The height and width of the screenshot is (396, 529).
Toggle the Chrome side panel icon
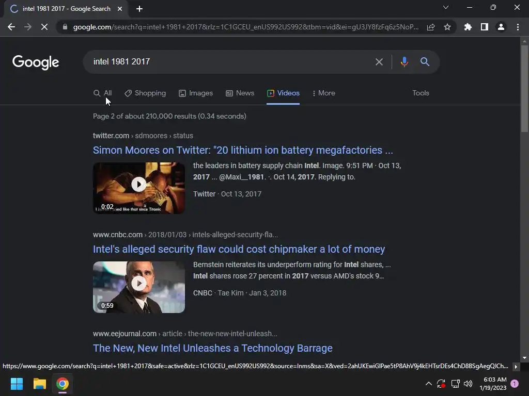(x=485, y=27)
